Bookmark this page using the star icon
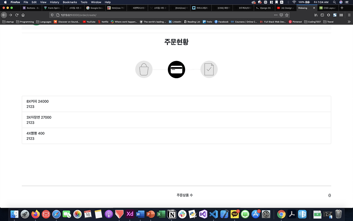This screenshot has height=221, width=353. tap(287, 15)
